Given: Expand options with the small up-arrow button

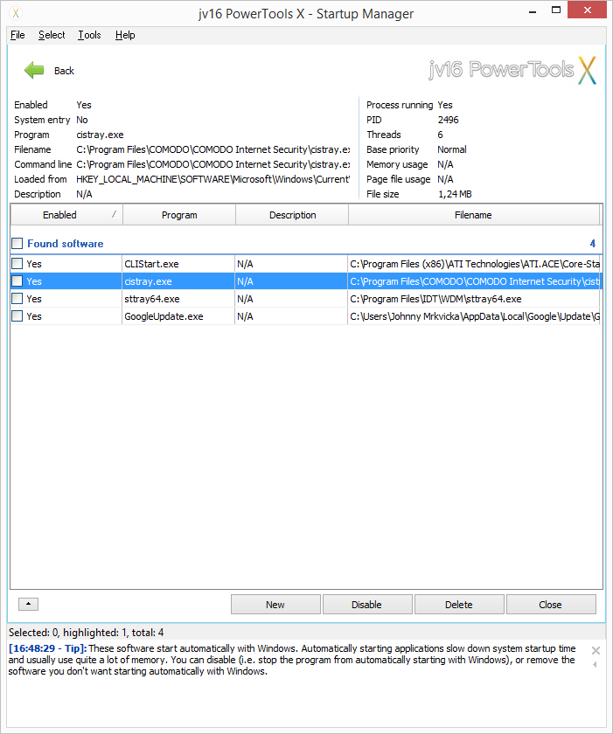Looking at the screenshot, I should click(29, 604).
